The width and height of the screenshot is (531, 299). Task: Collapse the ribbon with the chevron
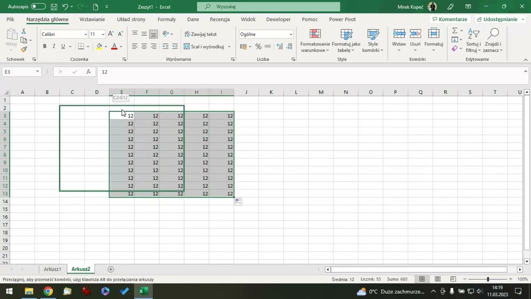pyautogui.click(x=526, y=59)
